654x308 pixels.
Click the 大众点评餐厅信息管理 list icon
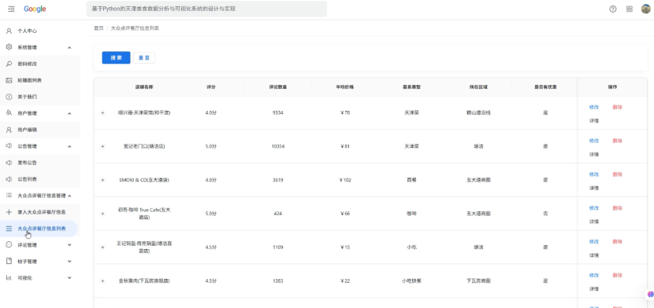point(9,196)
